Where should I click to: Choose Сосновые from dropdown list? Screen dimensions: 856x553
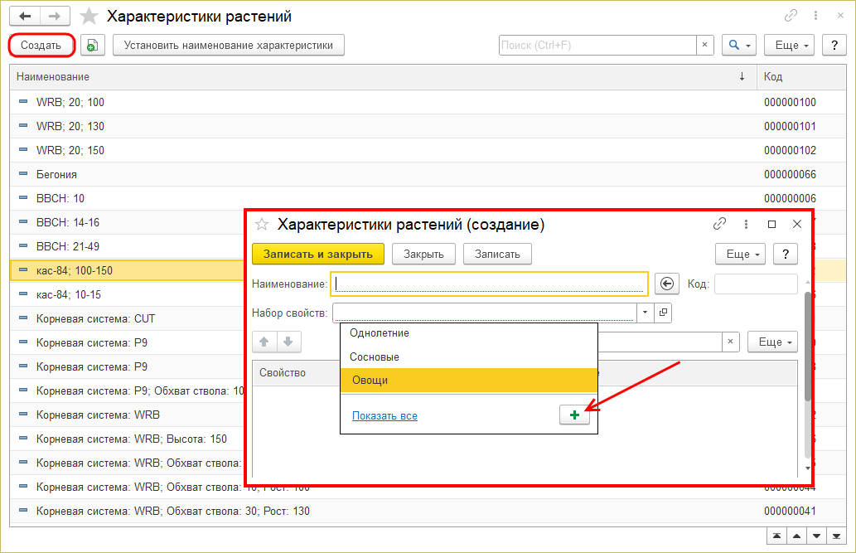(468, 357)
